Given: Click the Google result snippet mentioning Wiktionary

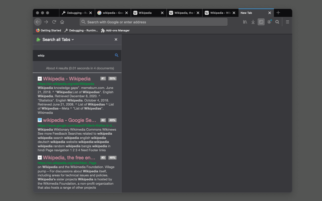Looking at the screenshot, I should 77,140.
